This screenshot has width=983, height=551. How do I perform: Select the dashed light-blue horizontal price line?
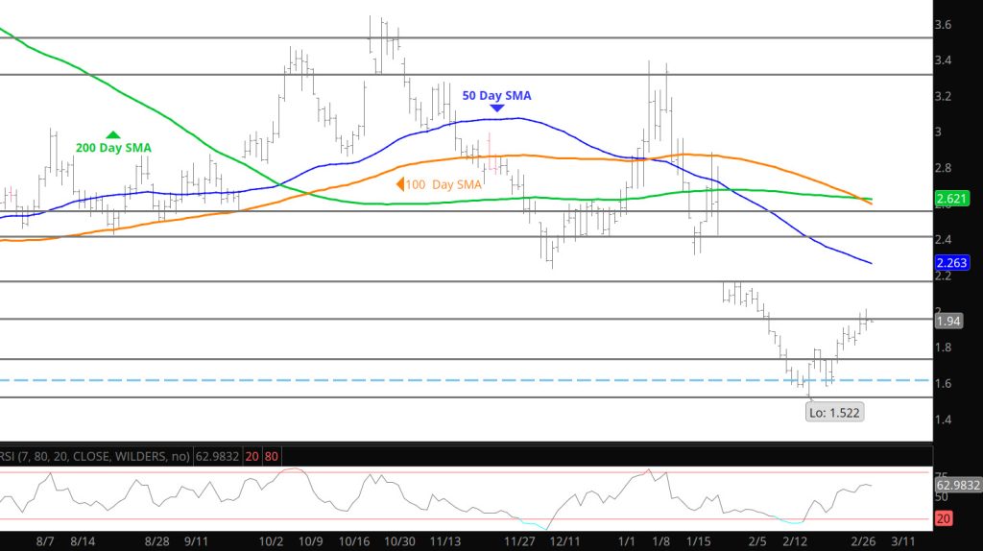[x=384, y=380]
